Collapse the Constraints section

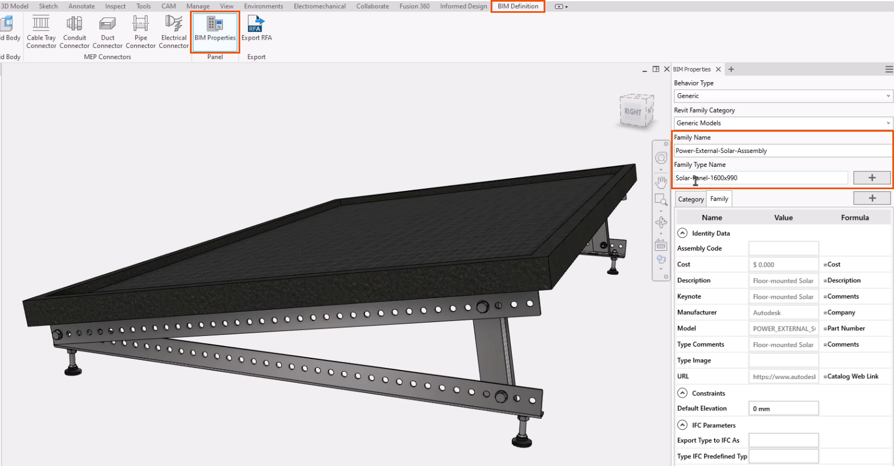(682, 393)
